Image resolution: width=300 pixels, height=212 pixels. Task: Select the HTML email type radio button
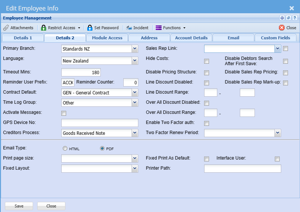click(x=65, y=149)
